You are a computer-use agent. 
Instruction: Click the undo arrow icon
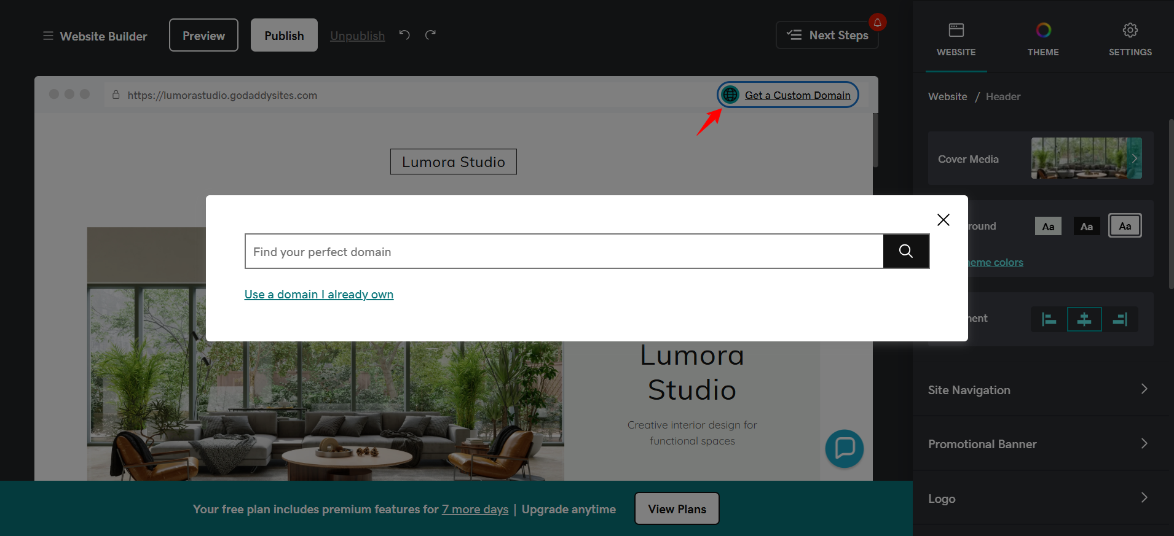404,35
